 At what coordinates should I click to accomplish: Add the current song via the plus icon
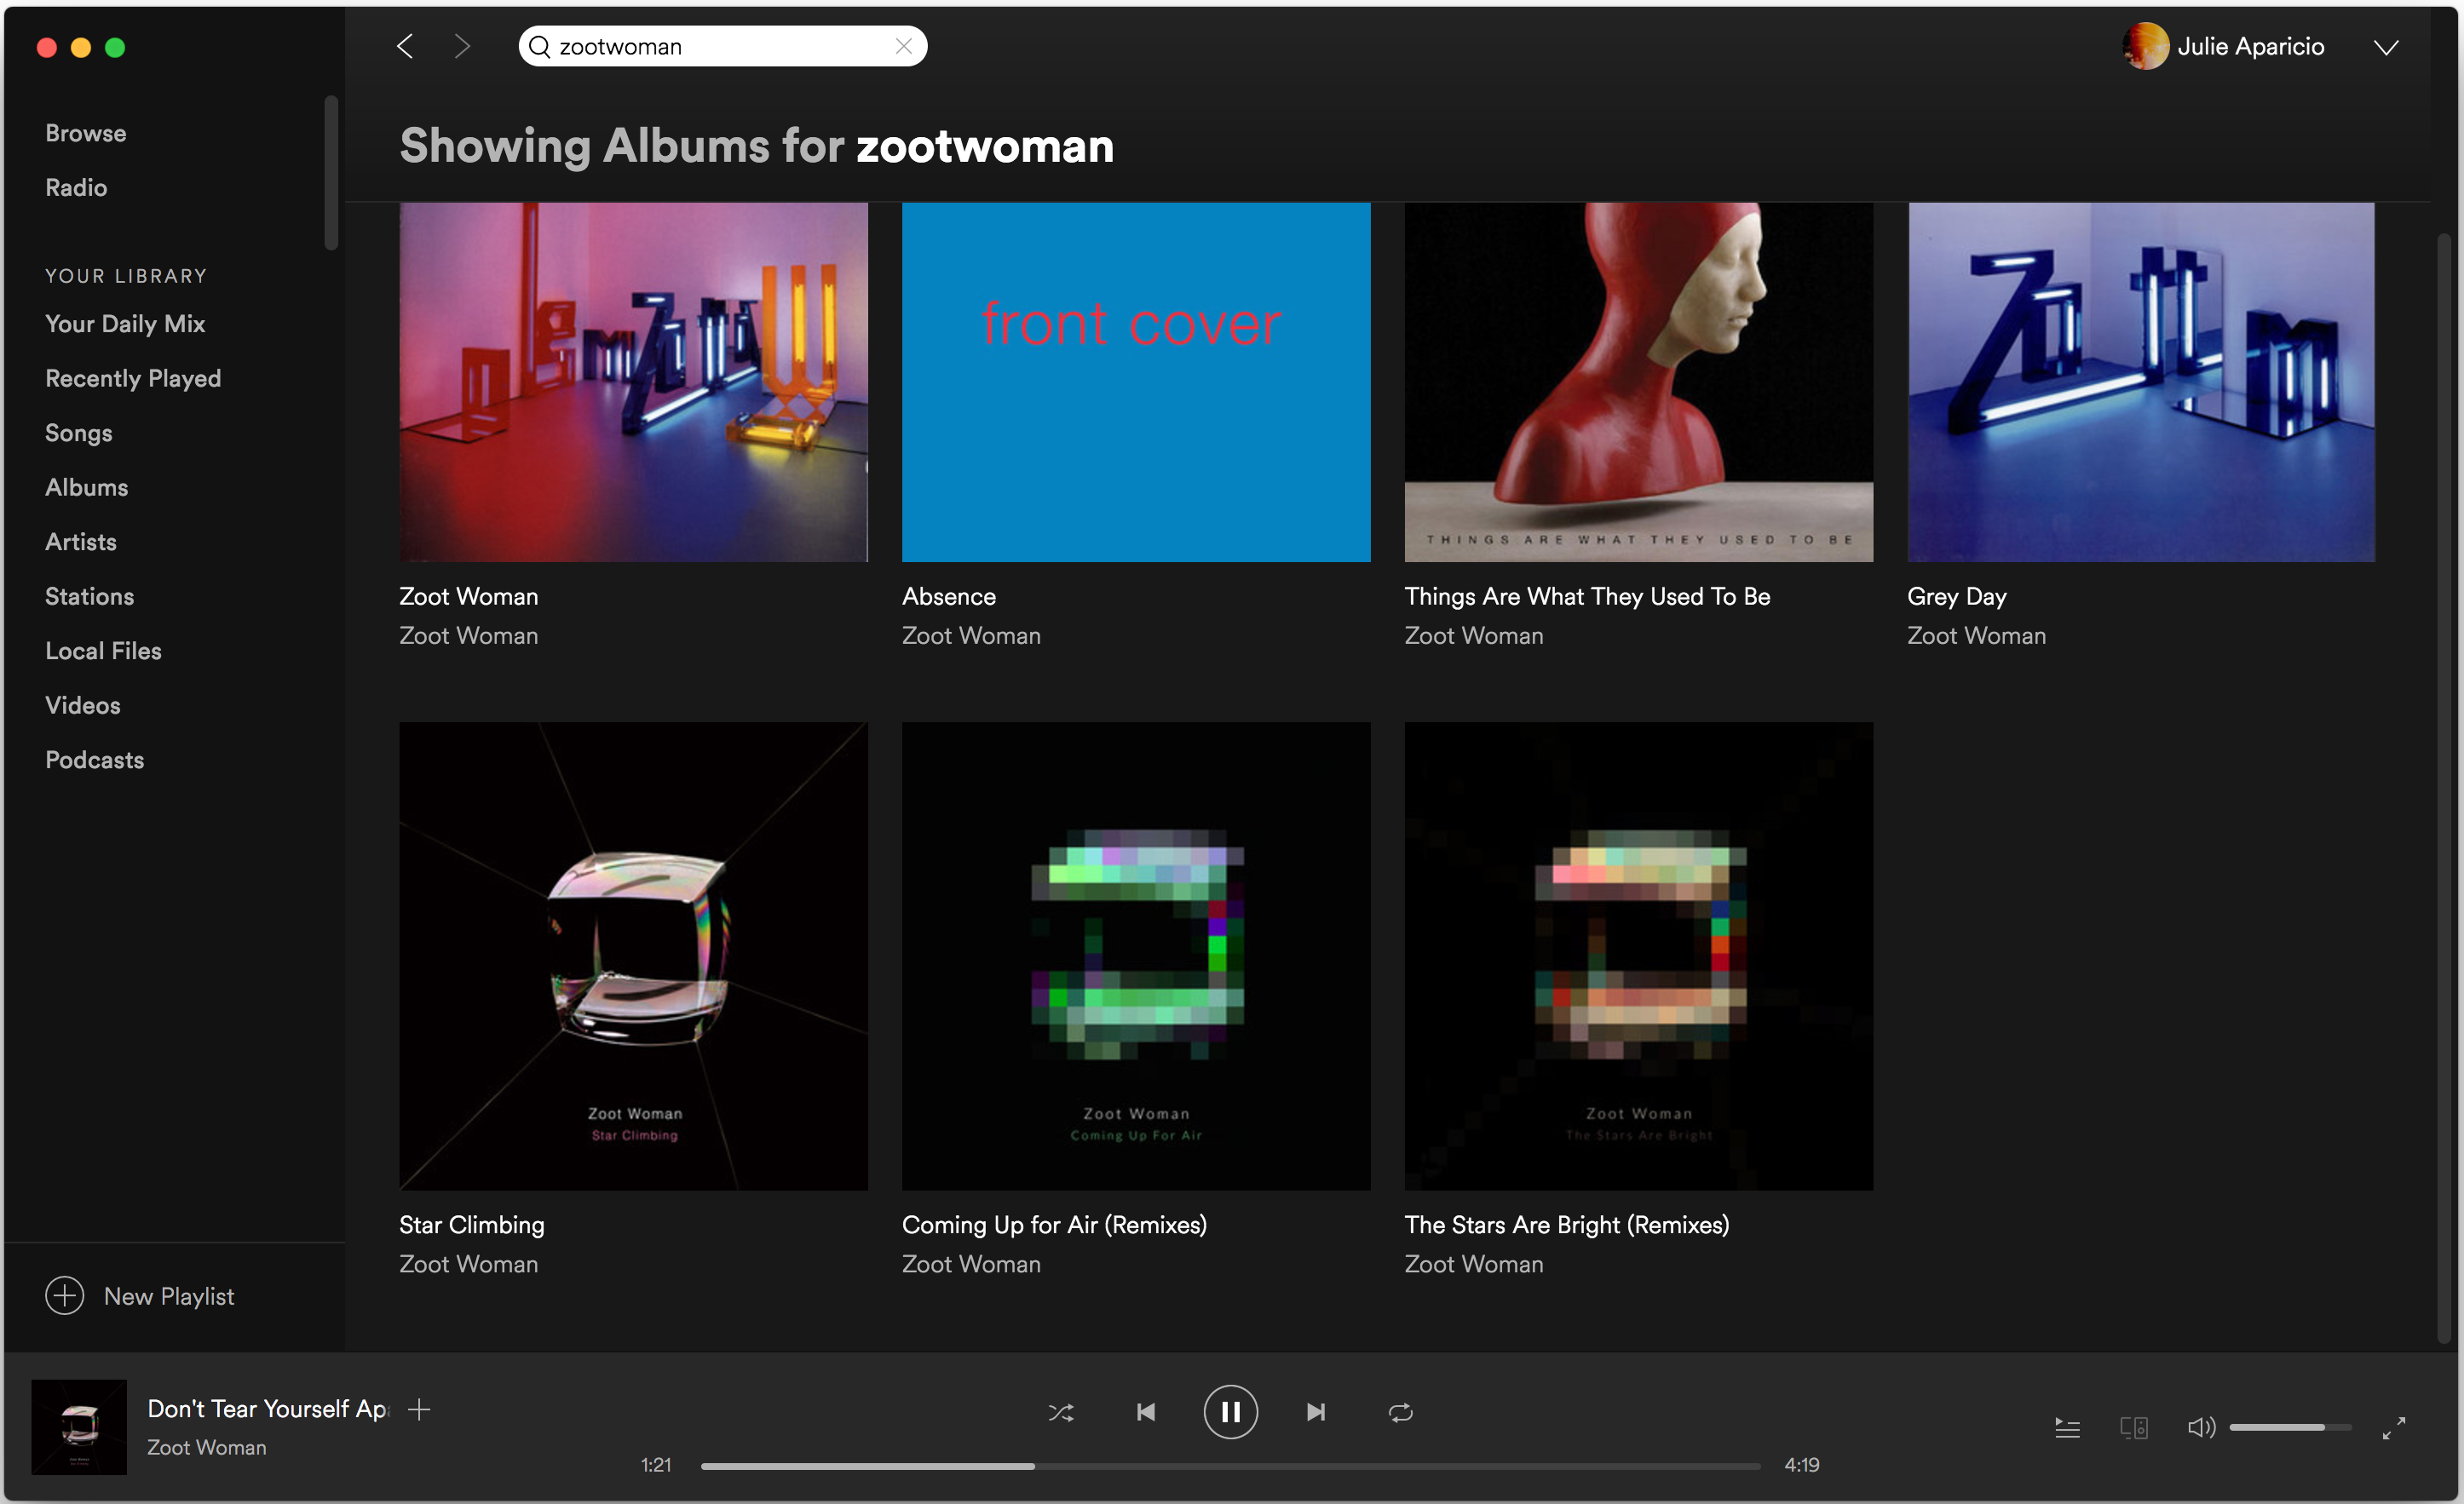click(x=420, y=1409)
